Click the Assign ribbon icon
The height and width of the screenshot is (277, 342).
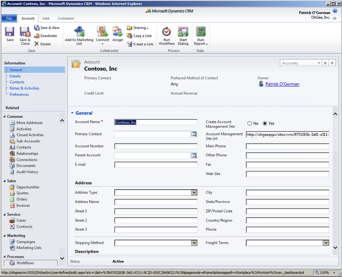tap(118, 32)
